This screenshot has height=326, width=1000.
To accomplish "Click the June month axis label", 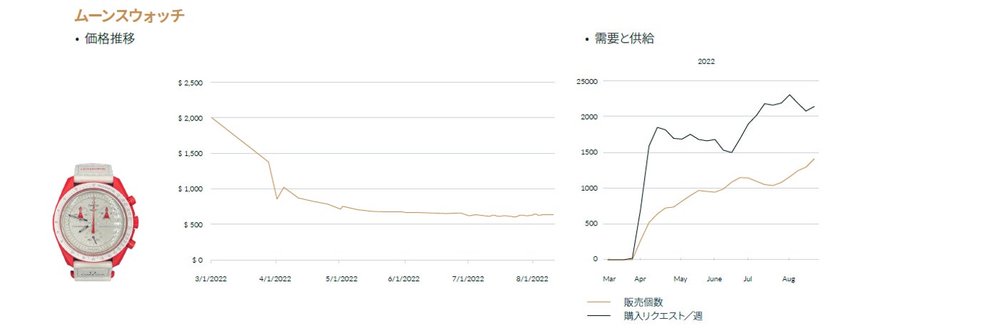I will click(x=714, y=279).
